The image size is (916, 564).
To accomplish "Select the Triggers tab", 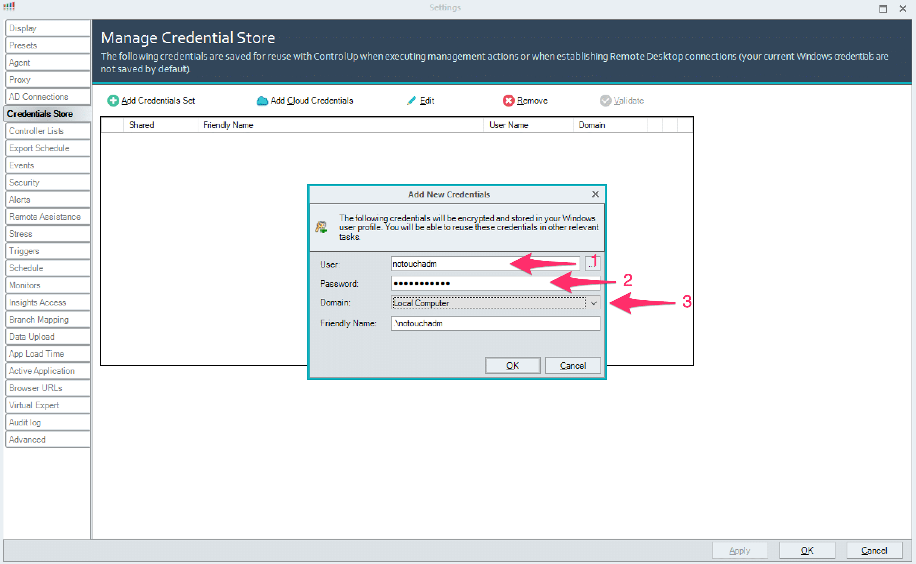I will [x=48, y=251].
